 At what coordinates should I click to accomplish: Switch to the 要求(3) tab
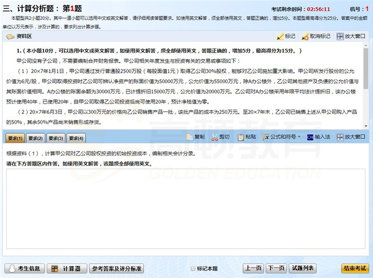click(55, 138)
